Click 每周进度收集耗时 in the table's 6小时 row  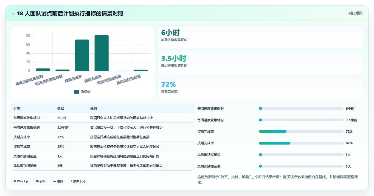point(27,118)
